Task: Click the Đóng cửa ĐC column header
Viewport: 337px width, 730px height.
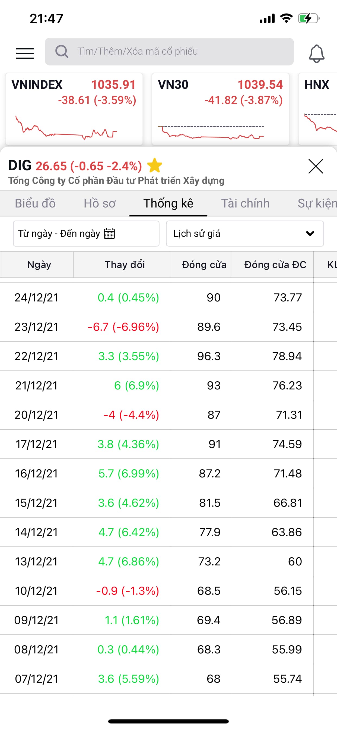Action: click(x=275, y=265)
